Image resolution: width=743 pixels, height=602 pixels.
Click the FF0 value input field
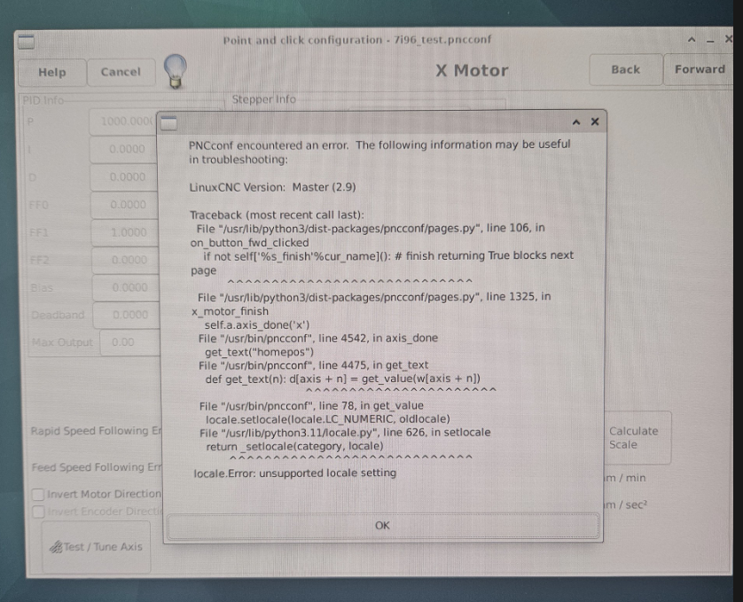(125, 205)
